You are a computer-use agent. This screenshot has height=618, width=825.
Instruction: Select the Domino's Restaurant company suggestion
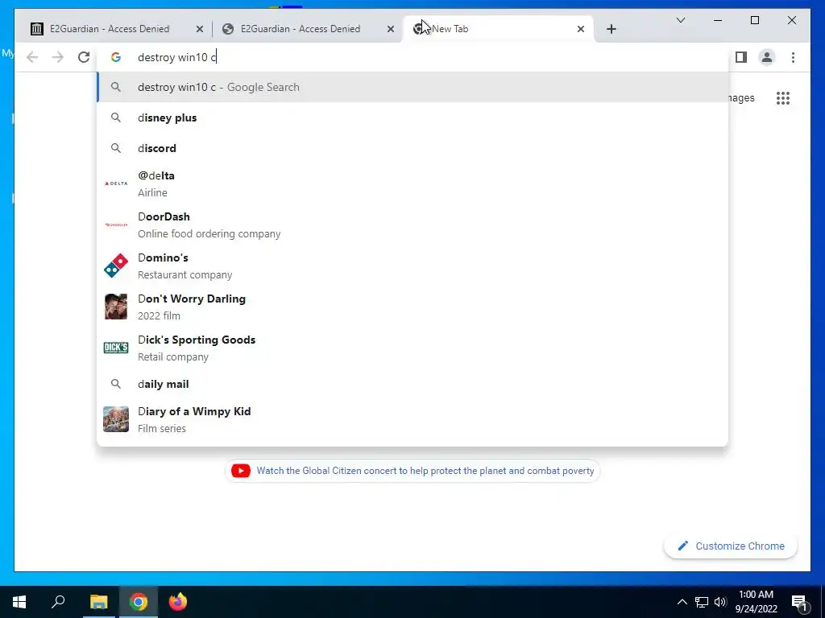[x=412, y=266]
